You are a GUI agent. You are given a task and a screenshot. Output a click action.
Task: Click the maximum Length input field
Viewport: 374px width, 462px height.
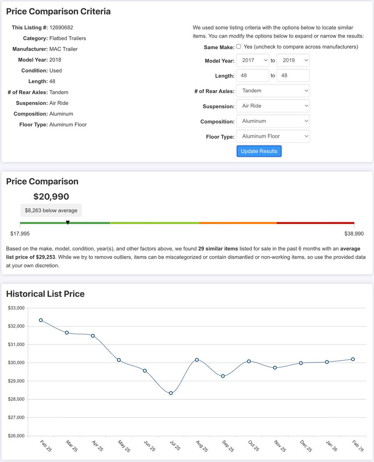[293, 75]
